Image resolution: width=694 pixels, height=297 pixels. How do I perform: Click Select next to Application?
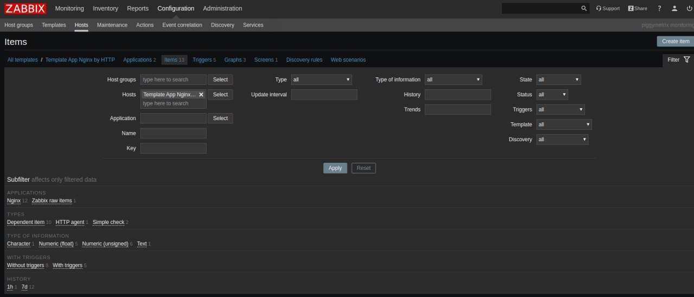pyautogui.click(x=220, y=118)
